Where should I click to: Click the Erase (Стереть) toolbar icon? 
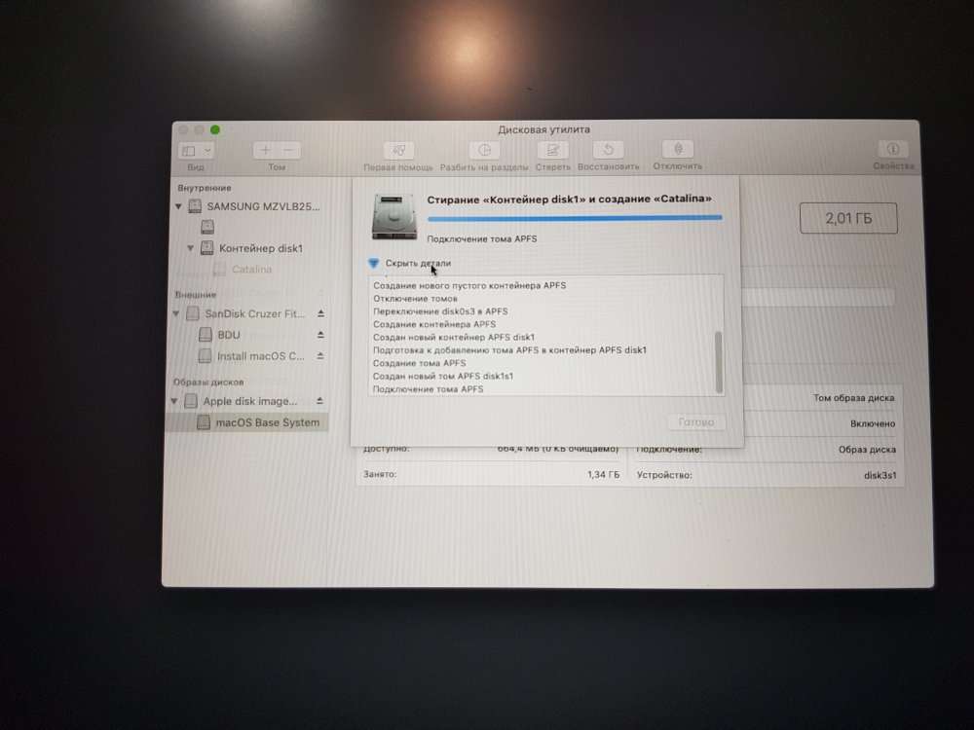tap(552, 150)
